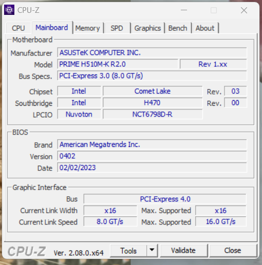Click the CPU-Z app icon in title bar

(9, 10)
